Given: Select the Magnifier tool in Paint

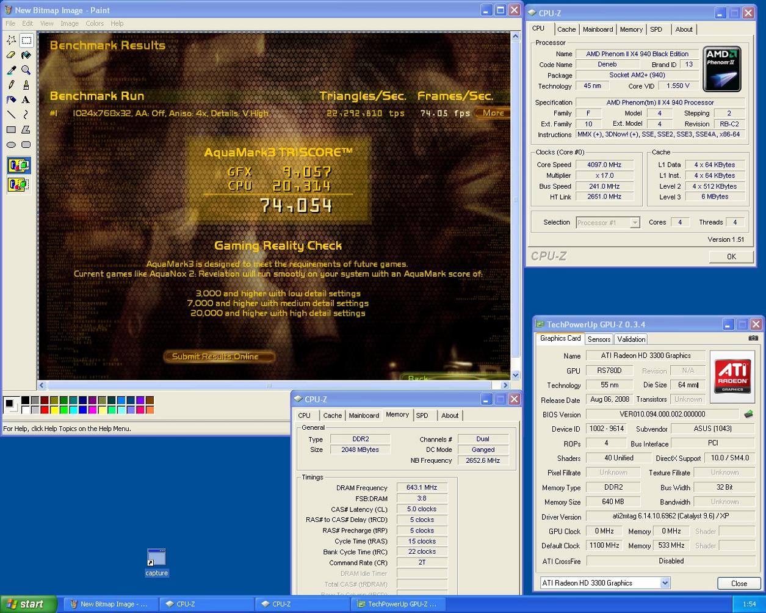Looking at the screenshot, I should (x=26, y=70).
